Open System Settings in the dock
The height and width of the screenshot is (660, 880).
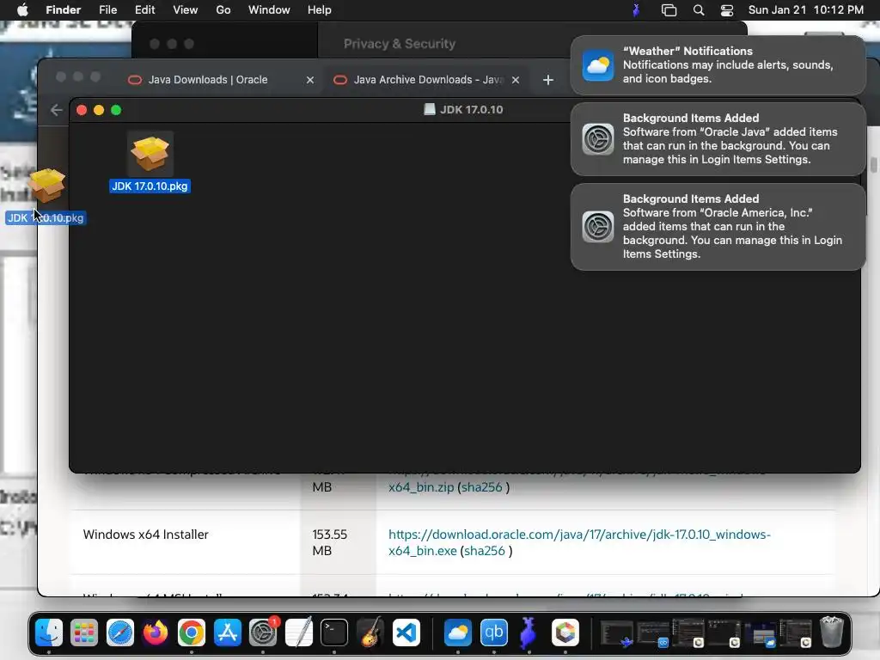[263, 632]
